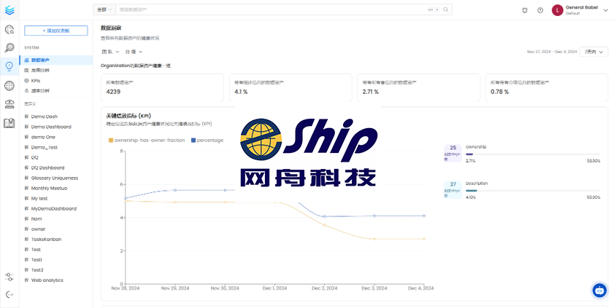This screenshot has width=616, height=308.
Task: Expand the 分级 tier filter dropdown
Action: 134,52
